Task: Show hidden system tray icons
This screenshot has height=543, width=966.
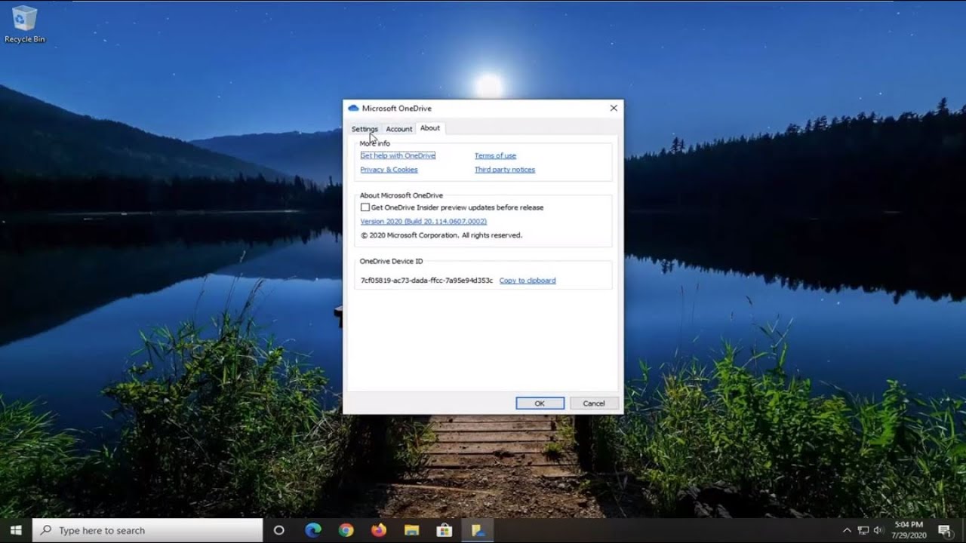Action: 847,530
